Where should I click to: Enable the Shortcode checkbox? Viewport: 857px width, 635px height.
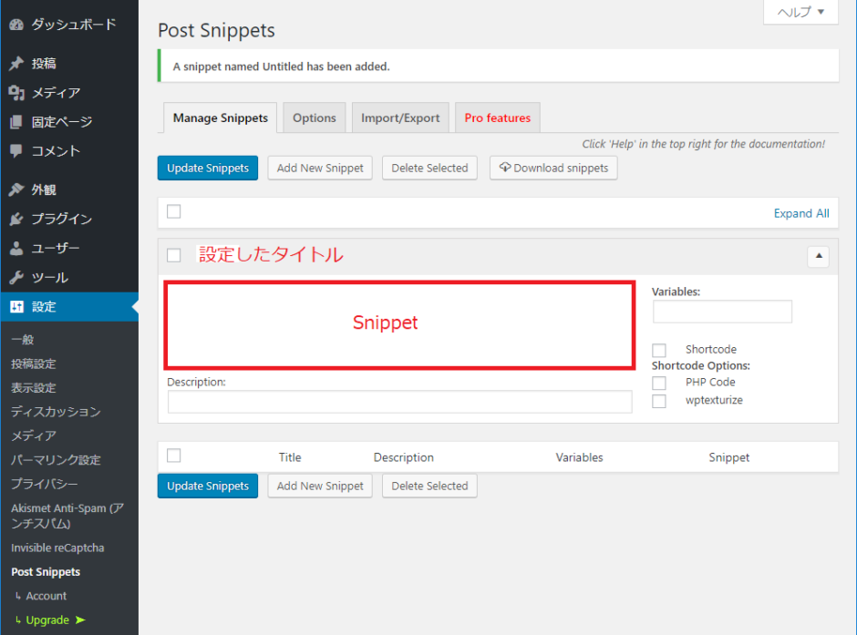coord(659,351)
